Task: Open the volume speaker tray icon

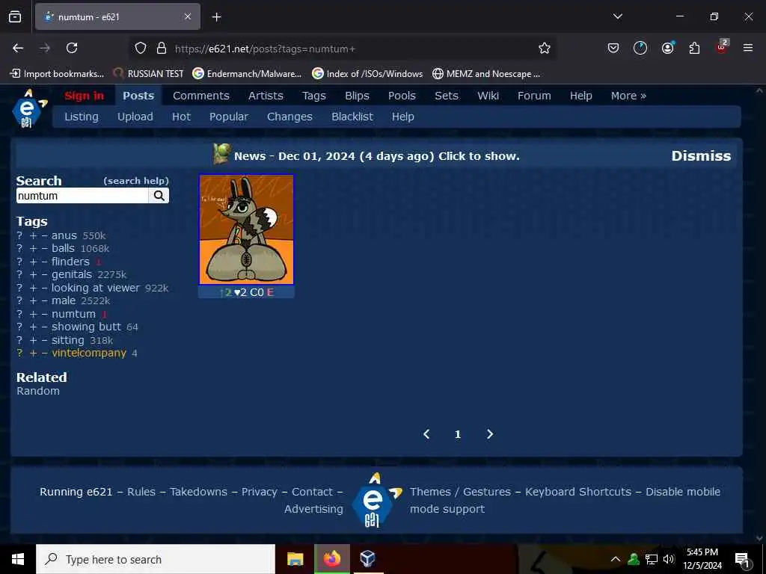Action: pyautogui.click(x=670, y=559)
